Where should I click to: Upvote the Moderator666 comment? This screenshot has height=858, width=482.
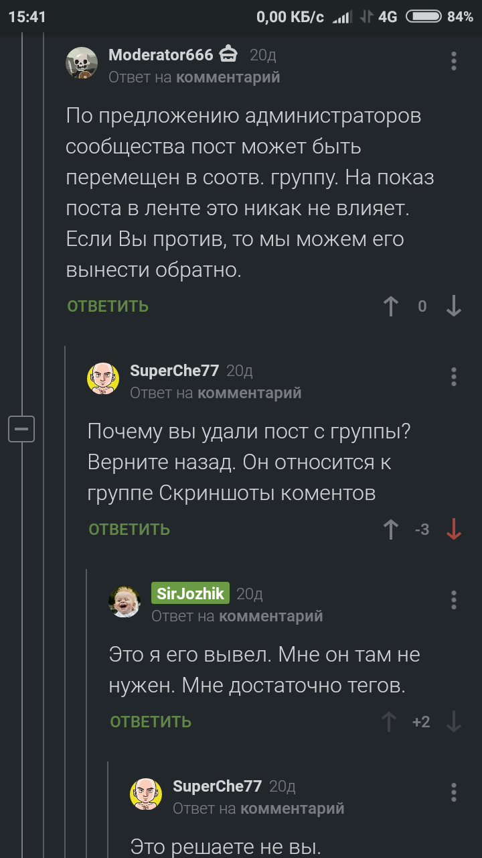coord(391,306)
